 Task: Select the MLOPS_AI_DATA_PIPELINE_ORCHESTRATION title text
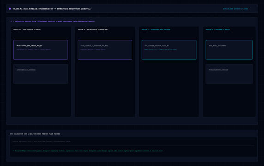pyautogui.click(x=52, y=9)
